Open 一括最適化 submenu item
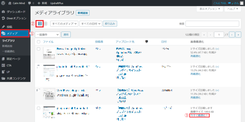The width and height of the screenshot is (245, 122). point(9,51)
